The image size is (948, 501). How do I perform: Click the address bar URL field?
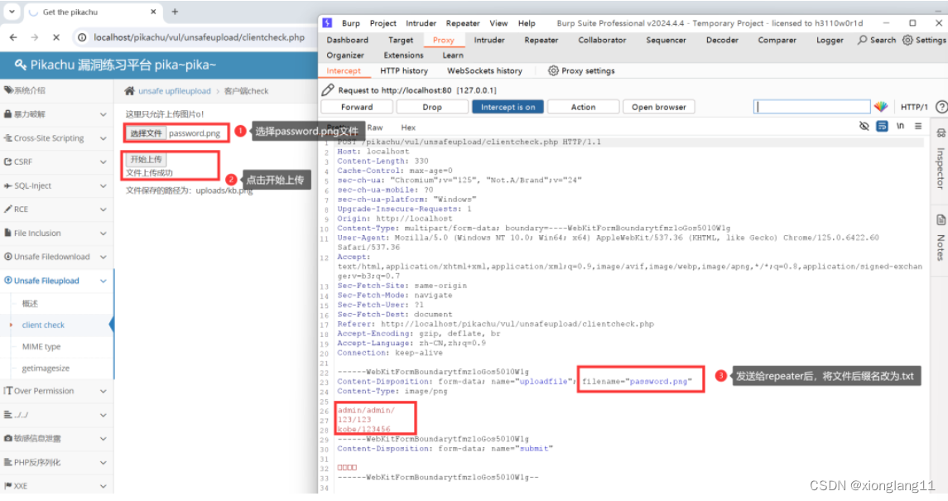[199, 37]
